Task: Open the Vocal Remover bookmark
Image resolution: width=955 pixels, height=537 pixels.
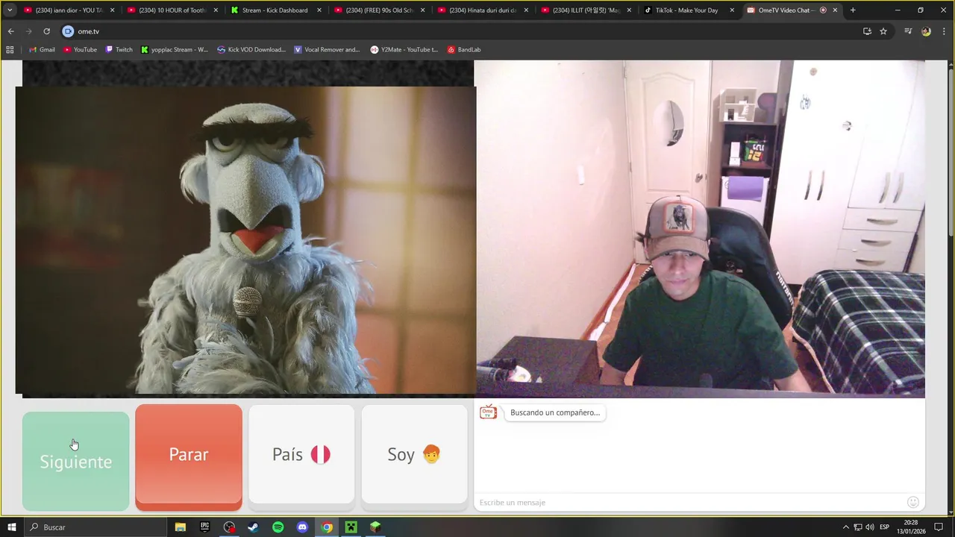Action: click(x=327, y=50)
